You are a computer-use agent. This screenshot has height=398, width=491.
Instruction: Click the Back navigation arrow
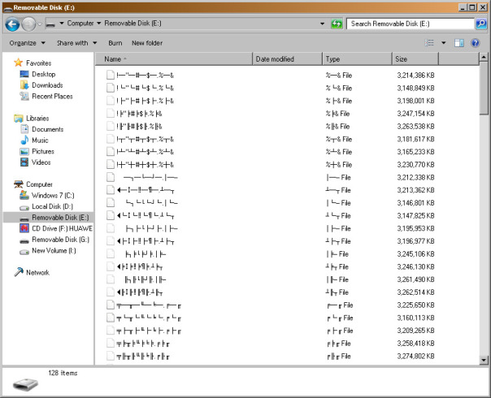pos(12,24)
